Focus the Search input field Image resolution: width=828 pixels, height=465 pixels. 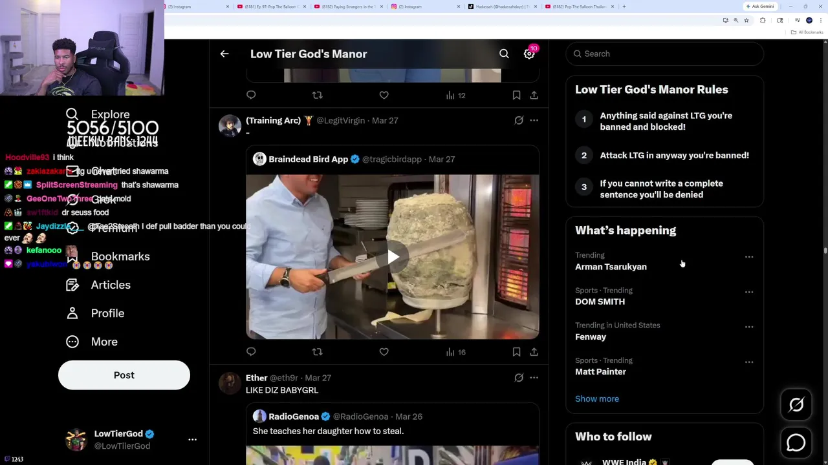point(665,54)
